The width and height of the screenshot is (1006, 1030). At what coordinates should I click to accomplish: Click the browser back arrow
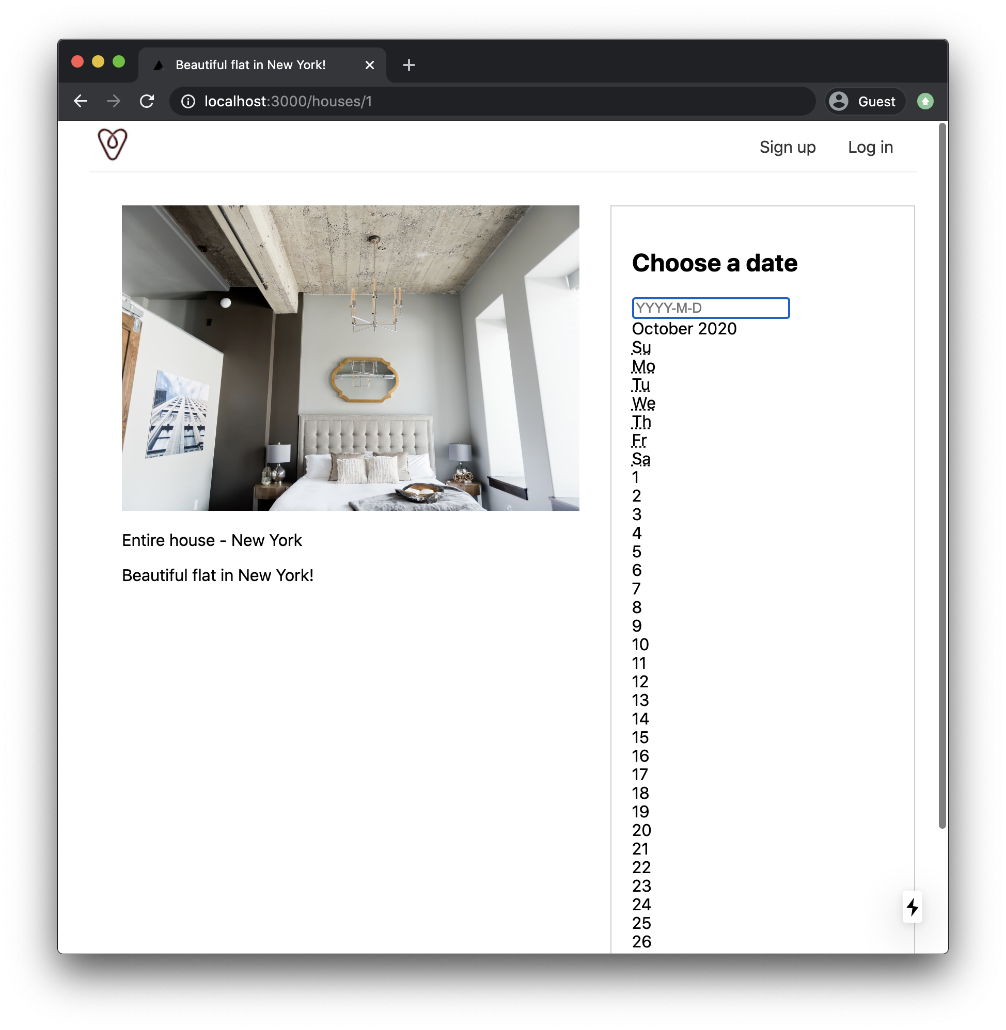[81, 101]
